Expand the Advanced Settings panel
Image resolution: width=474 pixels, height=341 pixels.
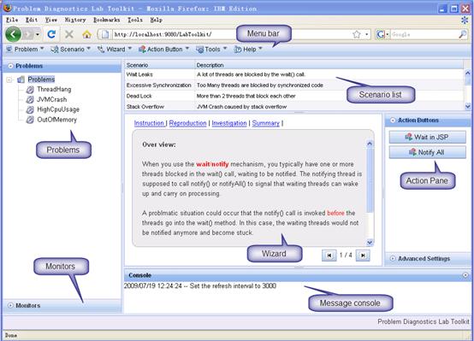(x=393, y=259)
